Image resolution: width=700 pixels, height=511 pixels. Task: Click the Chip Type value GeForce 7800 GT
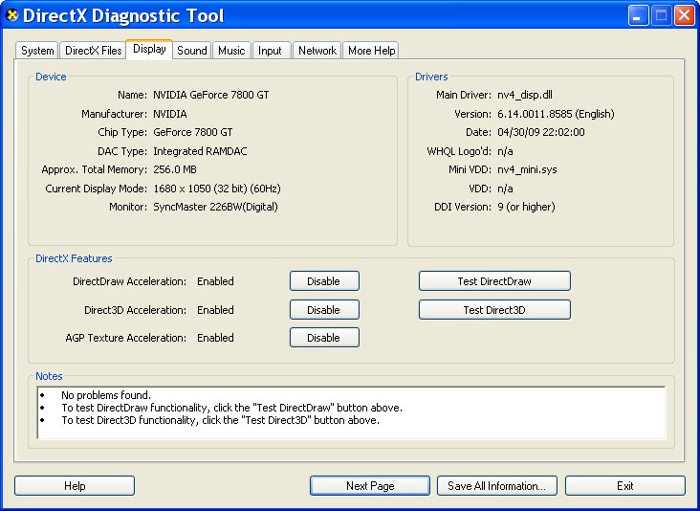click(x=193, y=132)
